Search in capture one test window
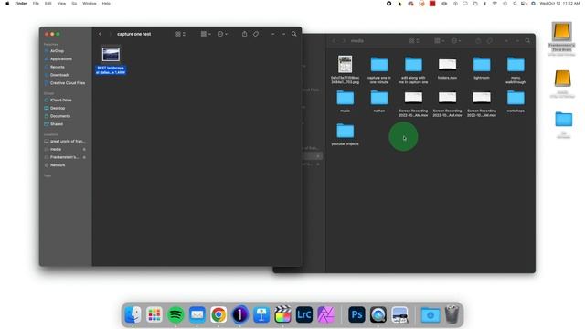 [x=294, y=34]
